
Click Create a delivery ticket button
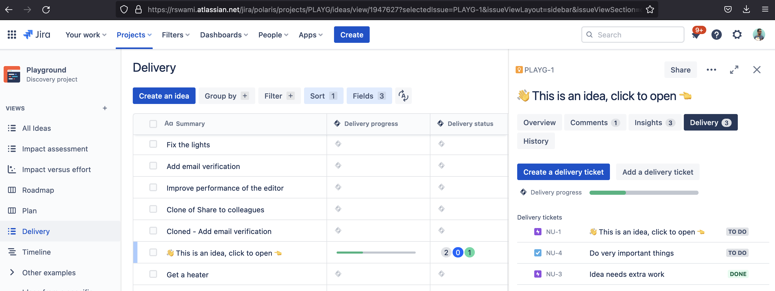(563, 172)
